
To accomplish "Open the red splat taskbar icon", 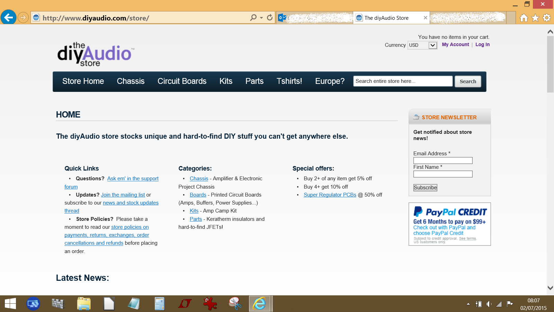I will [x=210, y=304].
